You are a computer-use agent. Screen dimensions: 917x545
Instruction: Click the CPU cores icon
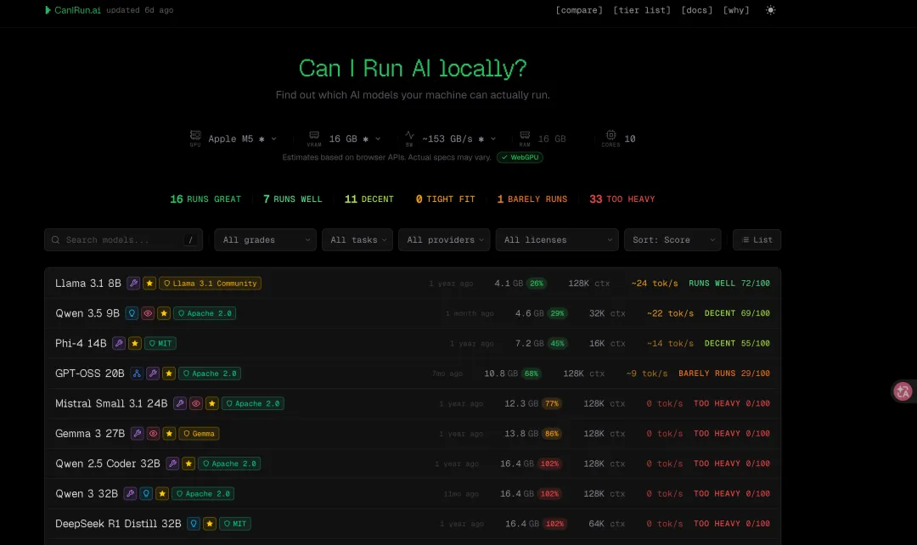point(610,135)
